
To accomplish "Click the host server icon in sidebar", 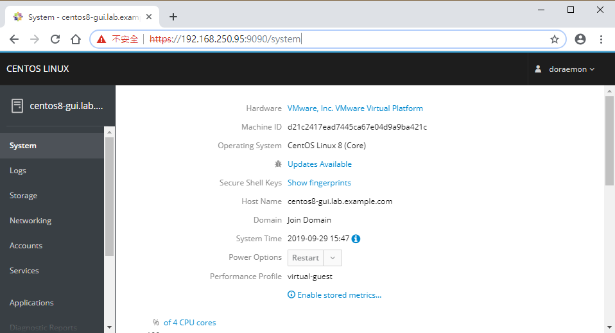I will click(x=17, y=106).
